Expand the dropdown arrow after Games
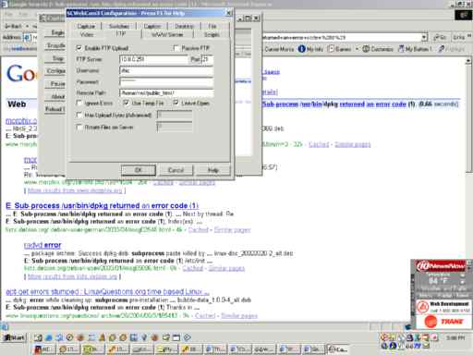 coord(357,49)
